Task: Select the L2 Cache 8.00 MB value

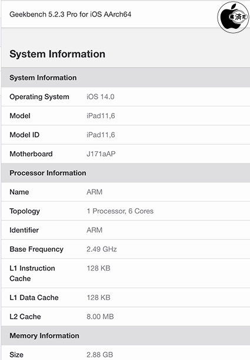Action: (x=100, y=316)
